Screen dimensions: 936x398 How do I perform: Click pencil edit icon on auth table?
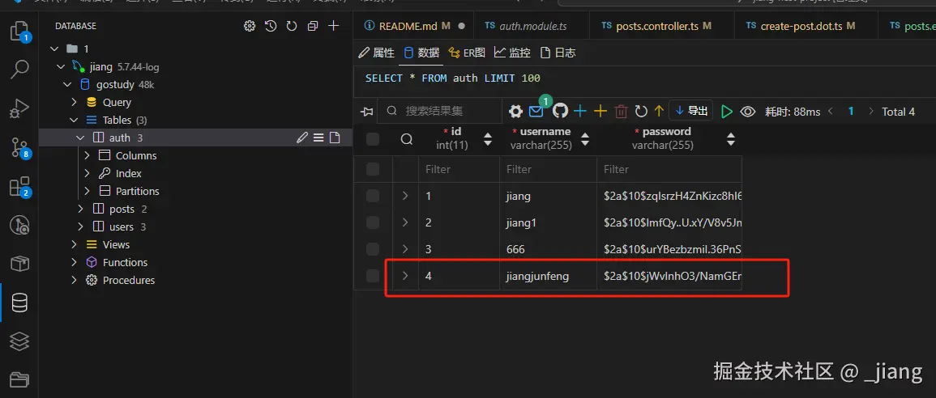[302, 138]
